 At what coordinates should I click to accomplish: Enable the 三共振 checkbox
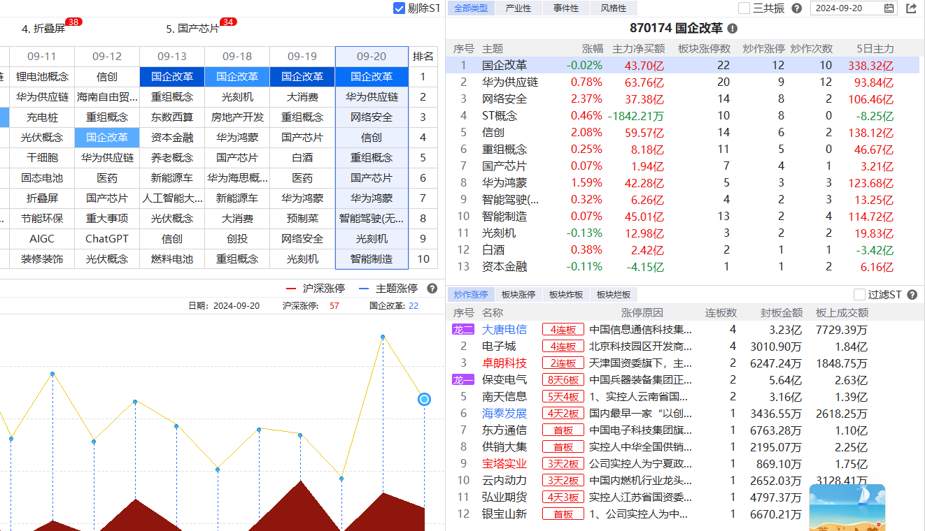point(744,8)
